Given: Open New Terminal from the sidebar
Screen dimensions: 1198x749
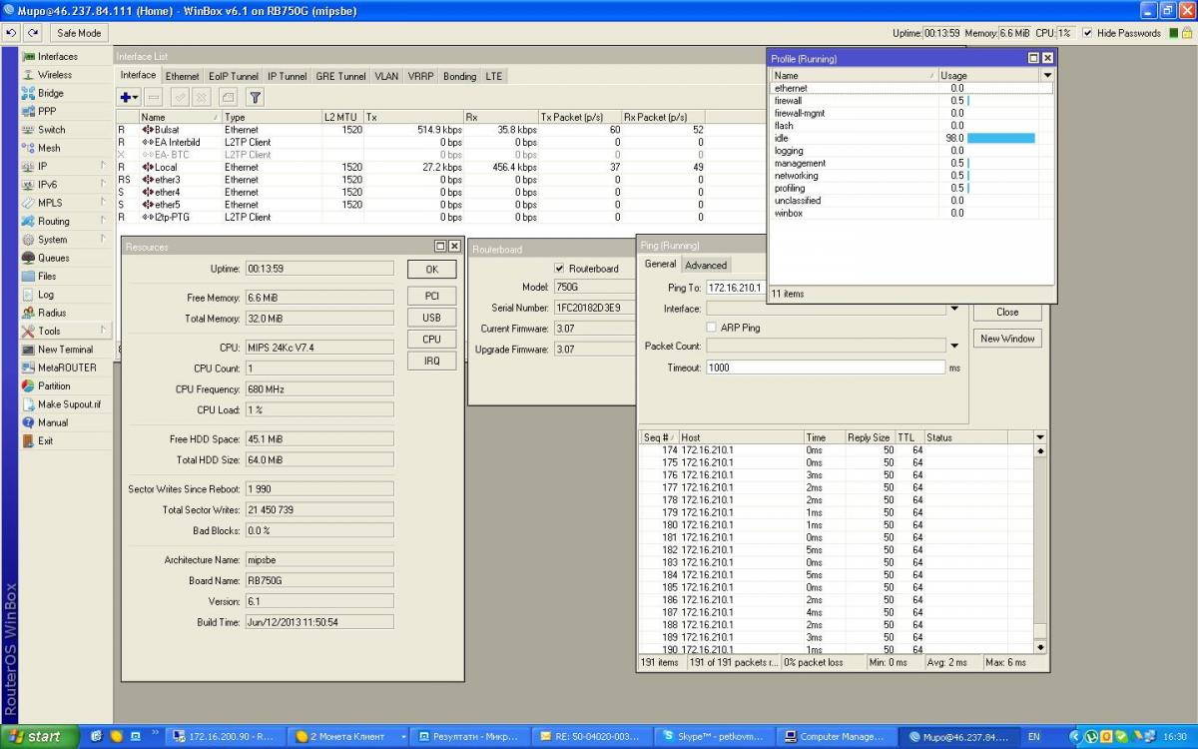Looking at the screenshot, I should pos(65,350).
